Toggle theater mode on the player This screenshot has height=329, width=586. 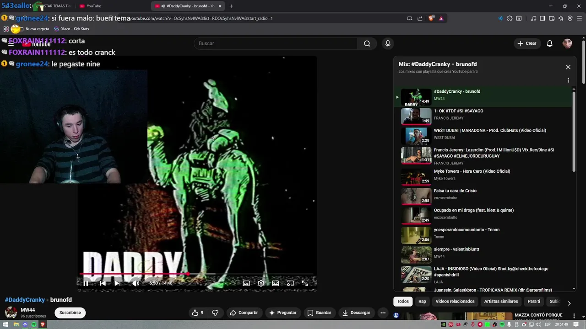276,283
